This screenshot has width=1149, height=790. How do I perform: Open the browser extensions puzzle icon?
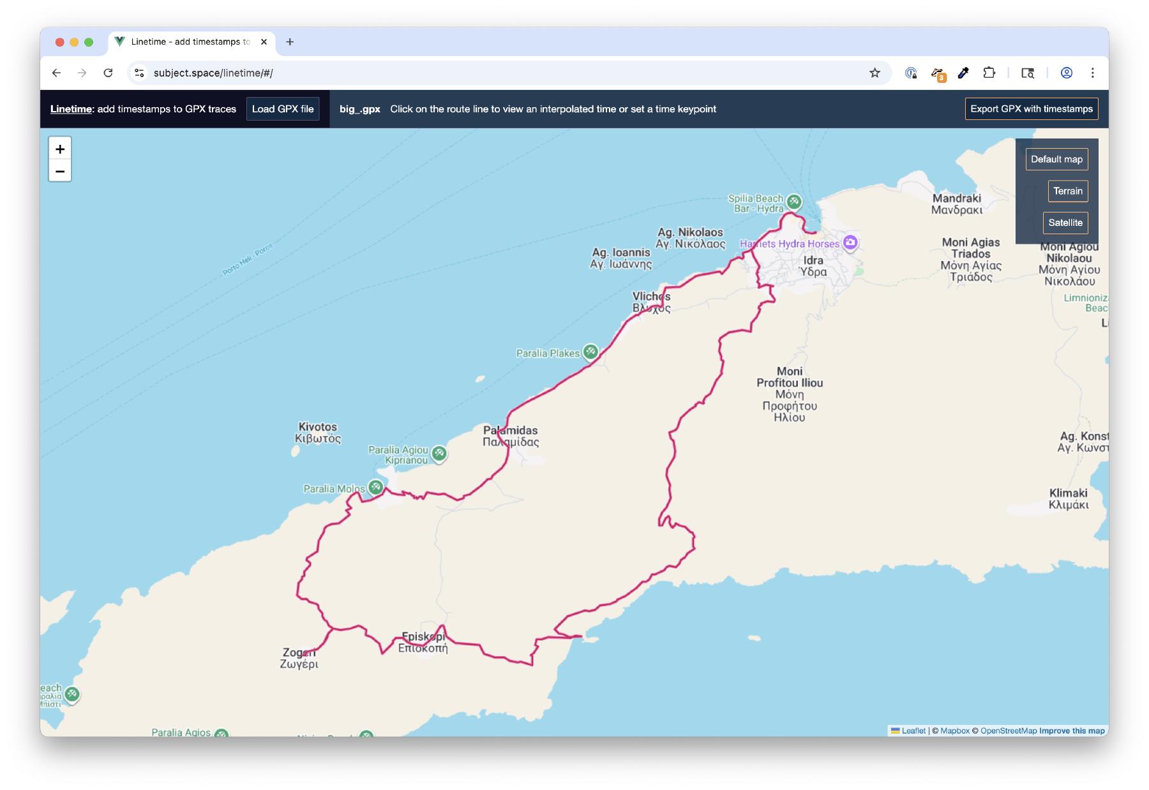click(x=989, y=73)
